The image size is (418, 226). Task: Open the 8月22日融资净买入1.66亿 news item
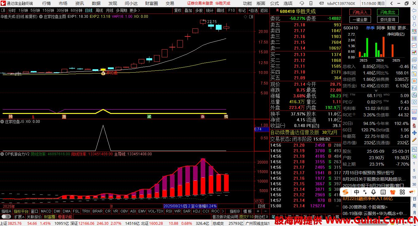(368, 198)
